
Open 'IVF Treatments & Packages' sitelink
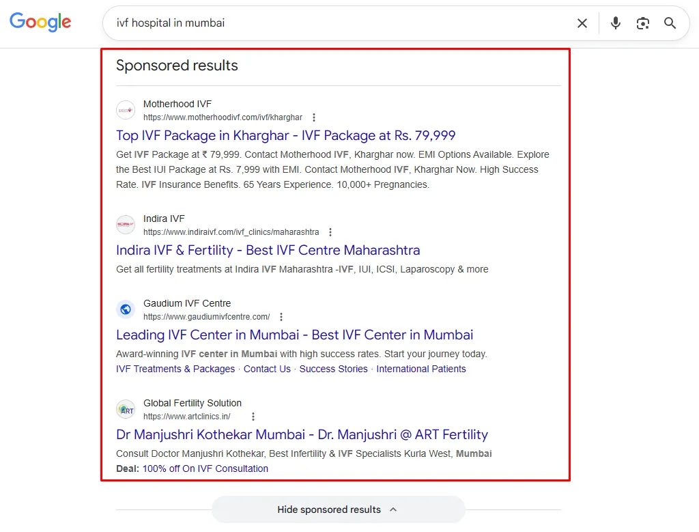(175, 369)
